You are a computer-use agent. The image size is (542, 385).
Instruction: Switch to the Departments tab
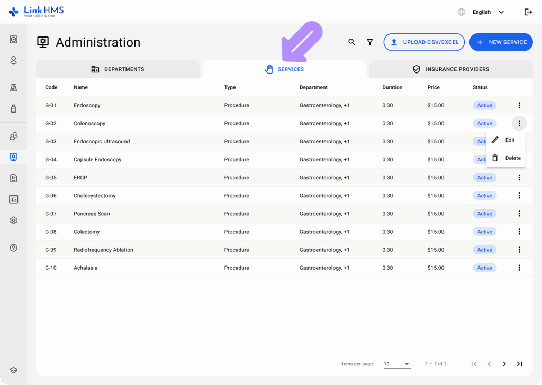(118, 69)
